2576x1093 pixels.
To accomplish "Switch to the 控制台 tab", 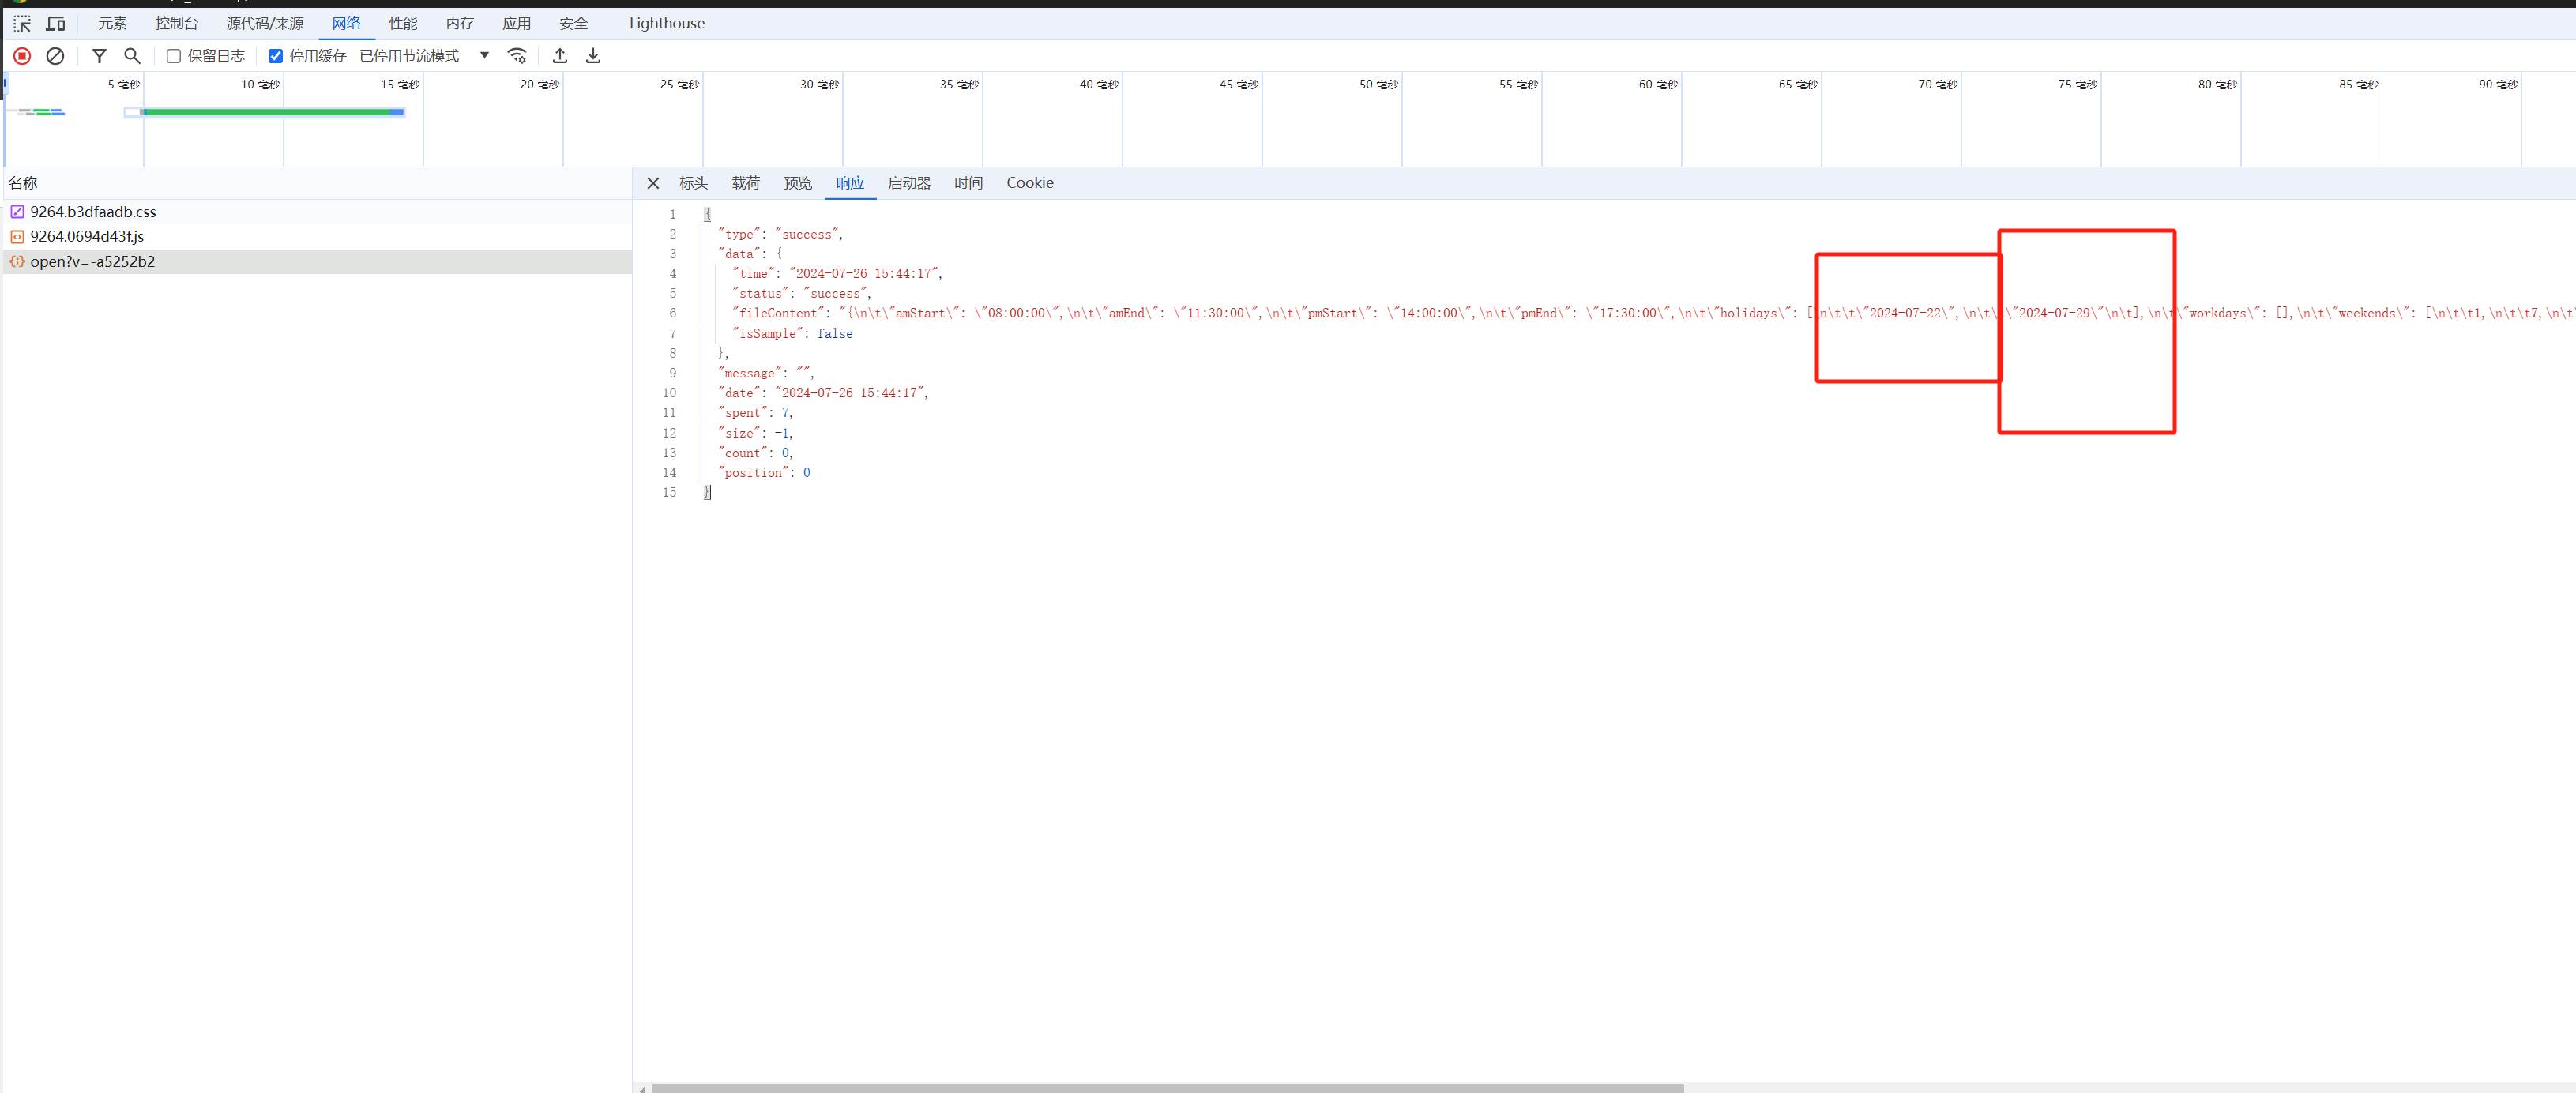I will [176, 23].
